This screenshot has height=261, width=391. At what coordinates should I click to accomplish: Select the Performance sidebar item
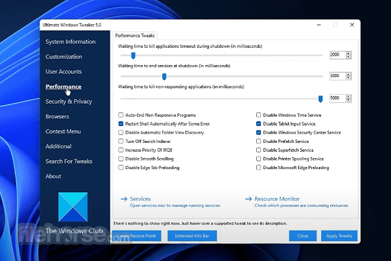pos(64,87)
